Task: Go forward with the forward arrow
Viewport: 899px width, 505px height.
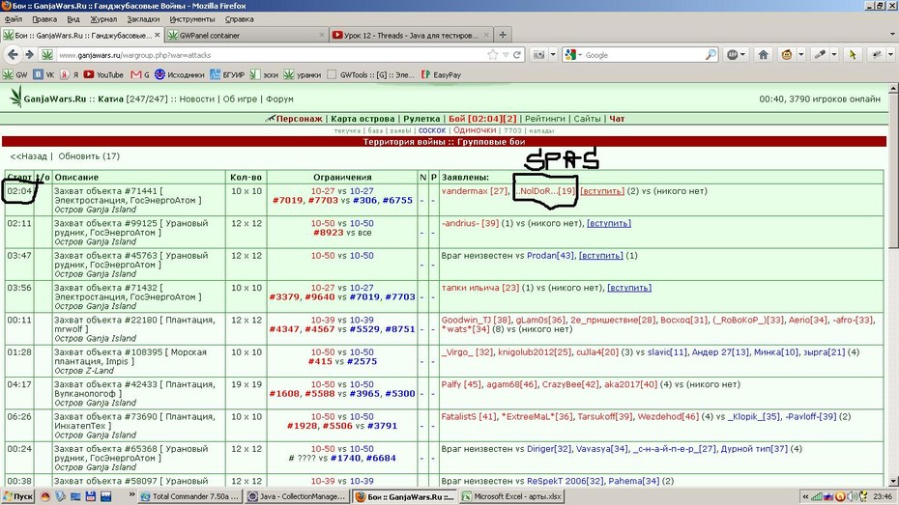Action: click(28, 55)
